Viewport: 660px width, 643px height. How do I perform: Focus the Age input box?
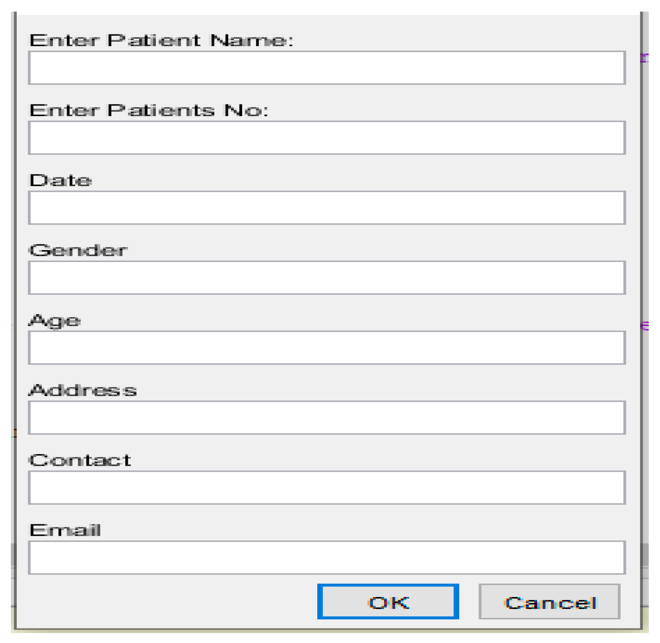click(327, 347)
